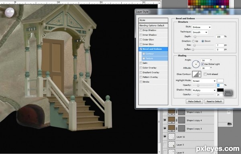Hide the Shape 1 copy 4 layer

point(165,120)
